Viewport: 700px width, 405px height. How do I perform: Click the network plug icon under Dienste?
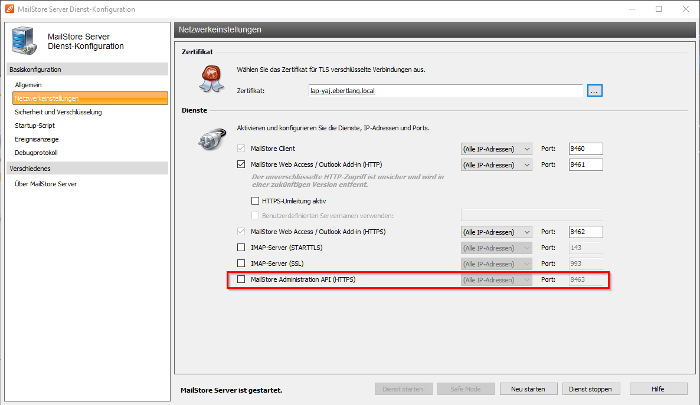[x=212, y=139]
